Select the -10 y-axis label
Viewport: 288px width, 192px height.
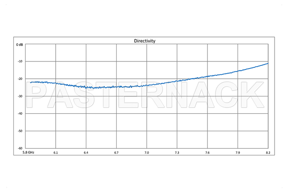coord(21,61)
